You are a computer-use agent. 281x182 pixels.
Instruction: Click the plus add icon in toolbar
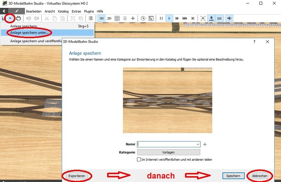133,18
